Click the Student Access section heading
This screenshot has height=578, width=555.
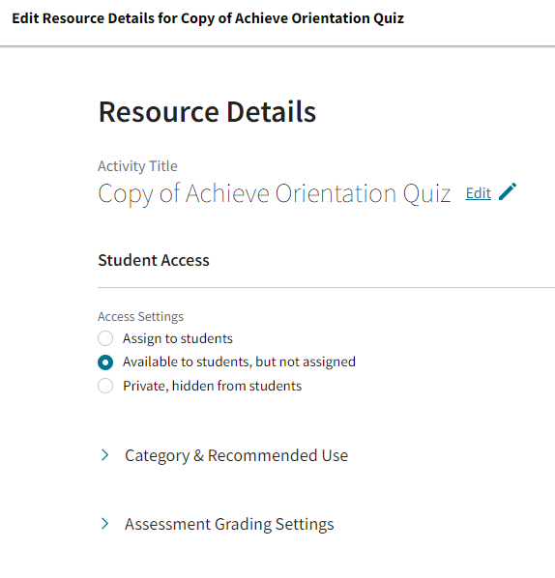154,260
